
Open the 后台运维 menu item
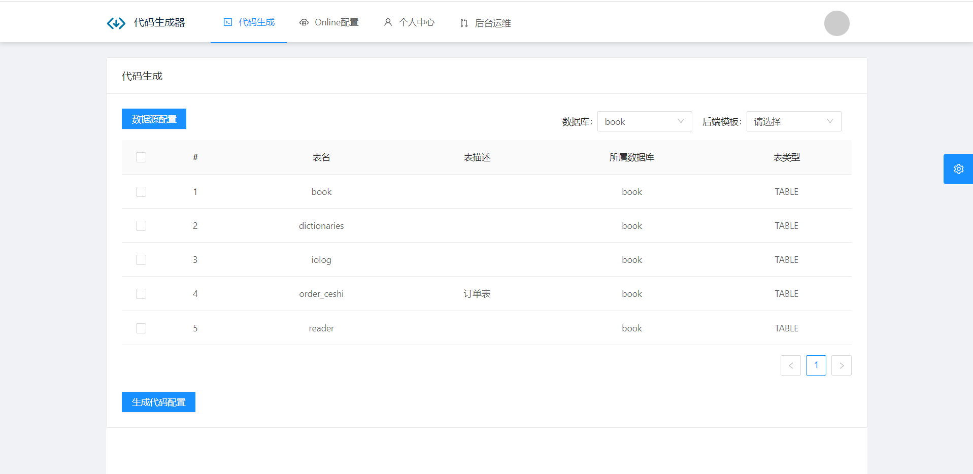pyautogui.click(x=485, y=23)
